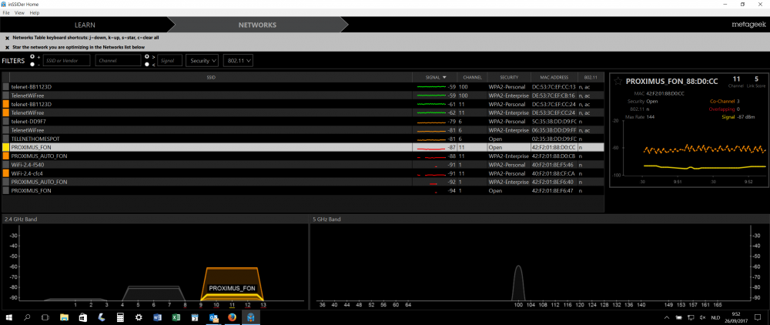Screen dimensions: 770x325
Task: Open the 802.11 filter dropdown
Action: tap(238, 60)
